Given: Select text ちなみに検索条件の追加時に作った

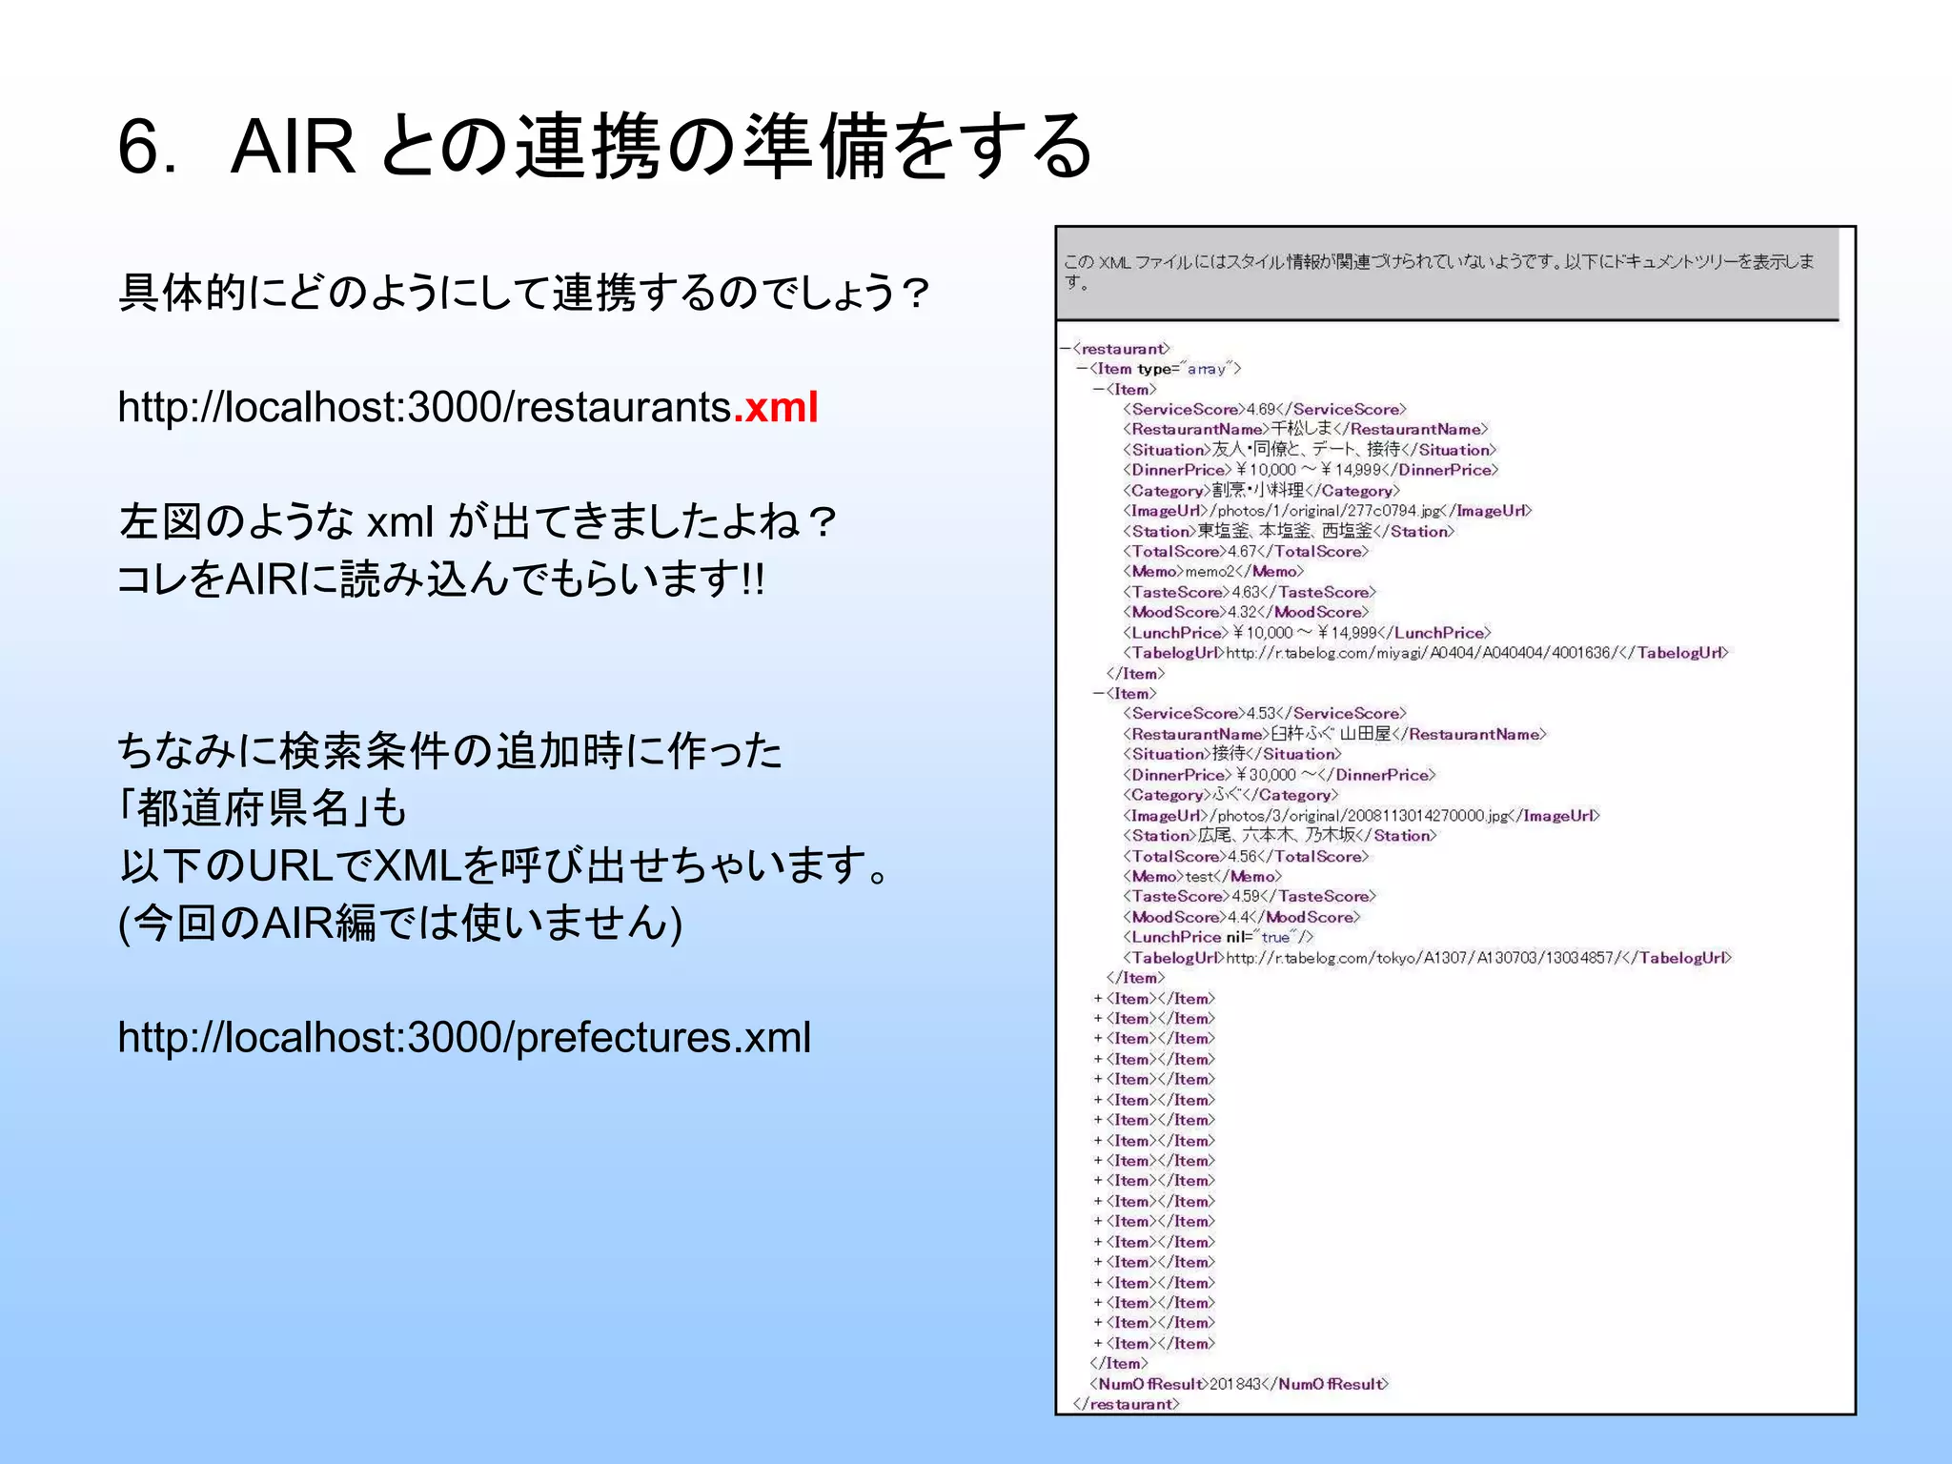Looking at the screenshot, I should click(449, 751).
